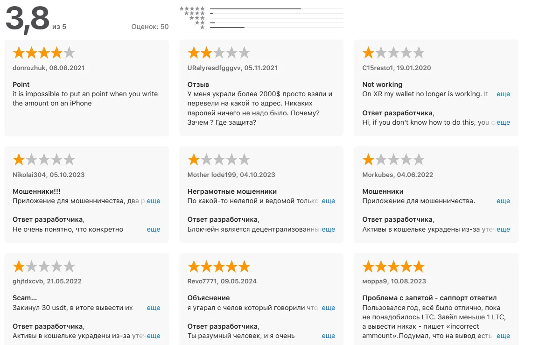
Task: Click the star rating on ghjfdxcvb's review
Action: click(44, 267)
